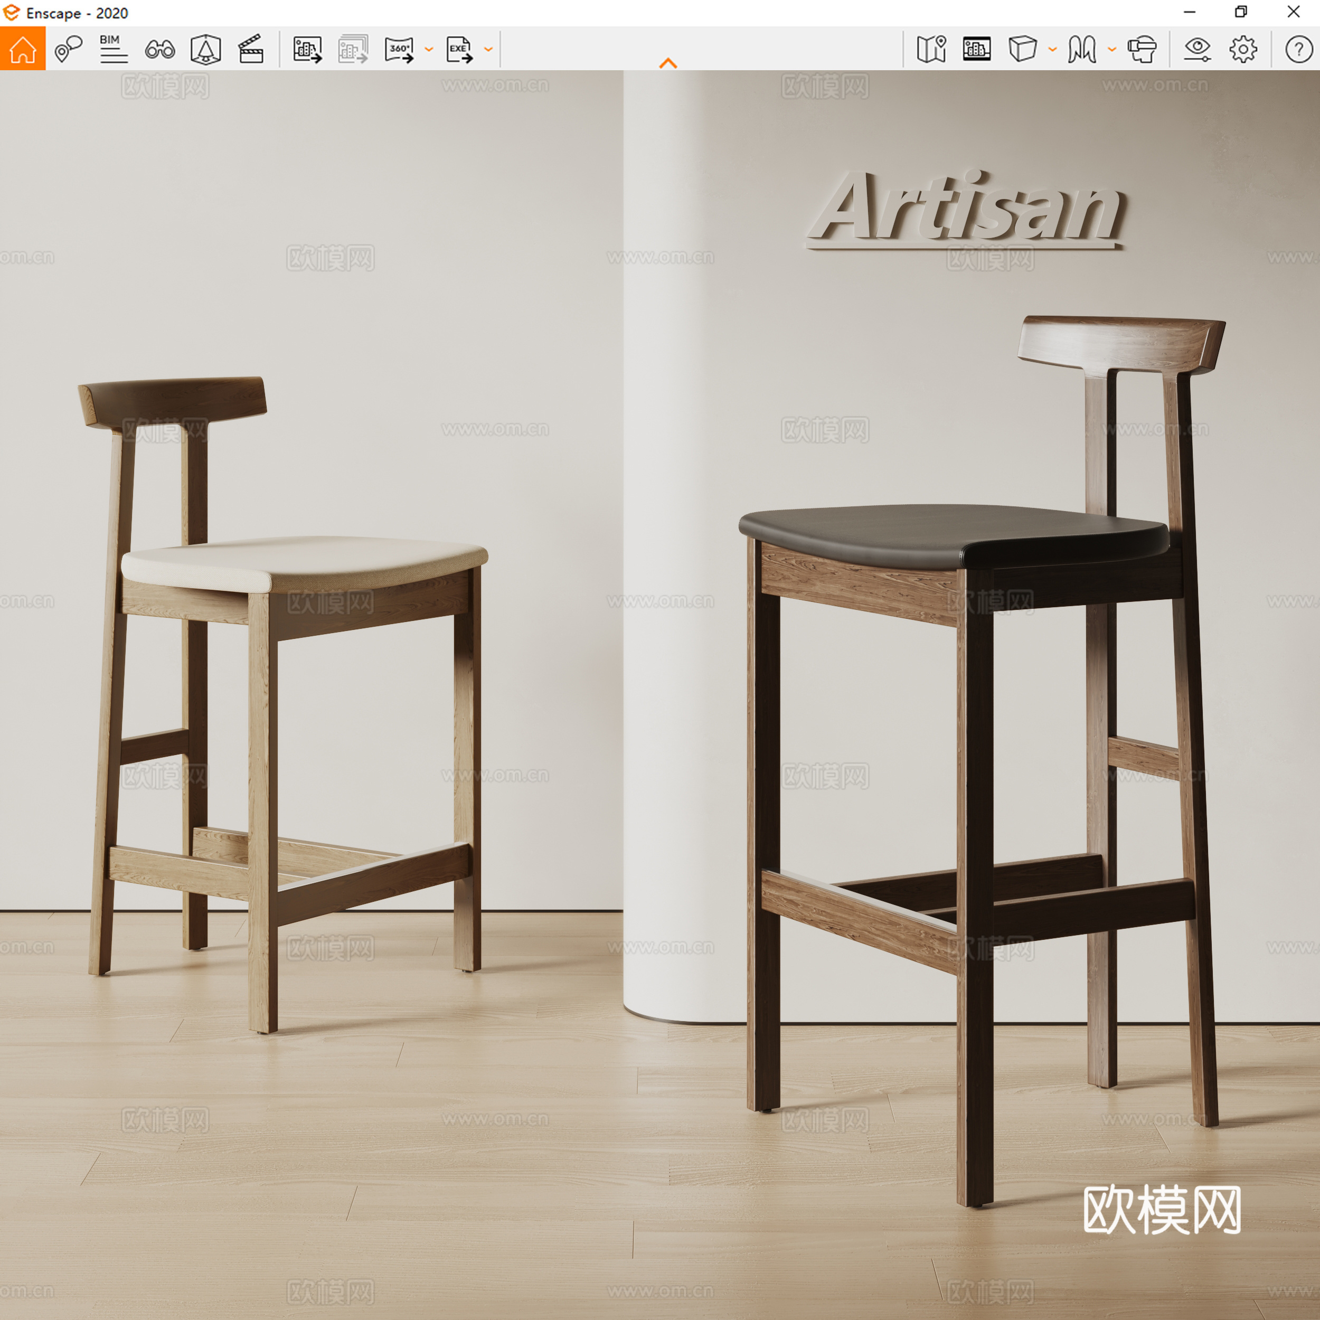Select the Favorite Views pin icon
This screenshot has width=1320, height=1320.
[68, 50]
